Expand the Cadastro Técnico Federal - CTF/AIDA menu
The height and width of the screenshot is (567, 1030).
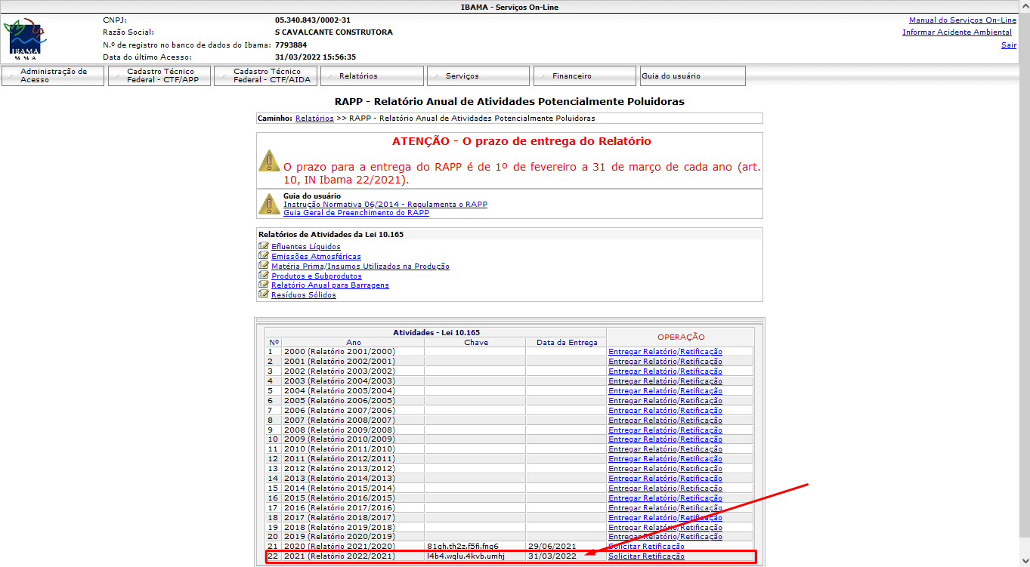[x=268, y=75]
